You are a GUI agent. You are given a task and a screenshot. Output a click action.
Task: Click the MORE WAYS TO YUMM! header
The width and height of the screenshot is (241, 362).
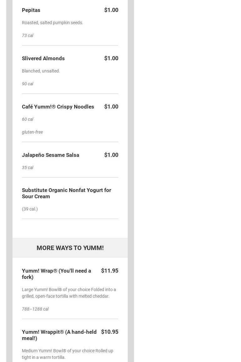[x=70, y=248]
